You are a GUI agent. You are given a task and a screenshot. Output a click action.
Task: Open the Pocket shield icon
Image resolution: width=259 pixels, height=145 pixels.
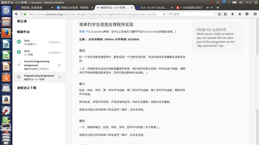[x=247, y=14]
